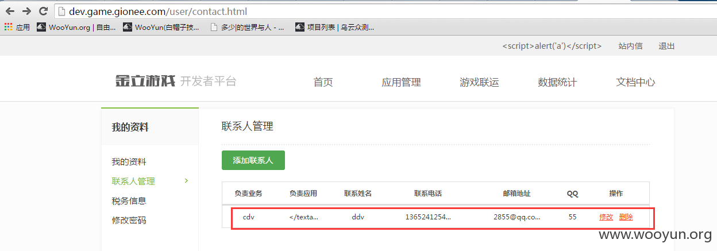Click the browser Back arrow

[10, 11]
